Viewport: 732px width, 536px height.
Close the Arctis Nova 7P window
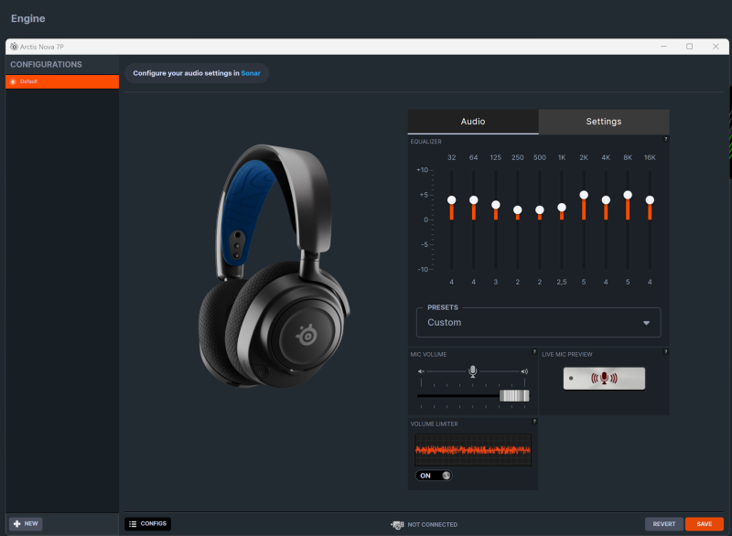click(x=716, y=47)
